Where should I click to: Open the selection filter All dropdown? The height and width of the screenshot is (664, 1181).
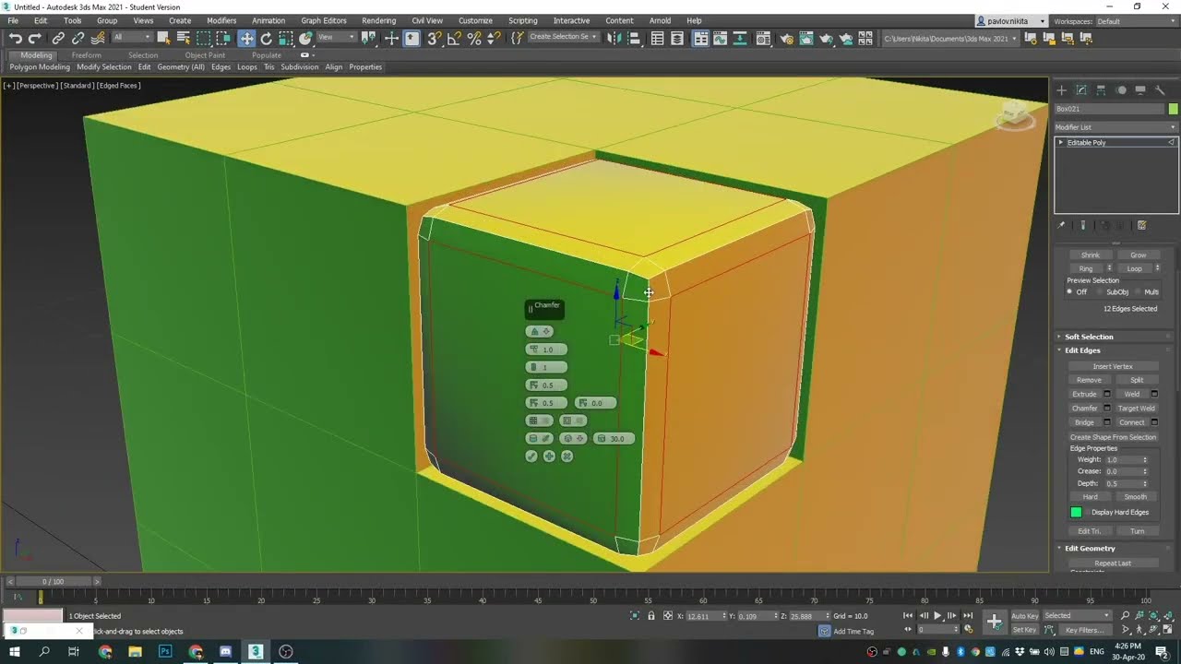coord(132,38)
